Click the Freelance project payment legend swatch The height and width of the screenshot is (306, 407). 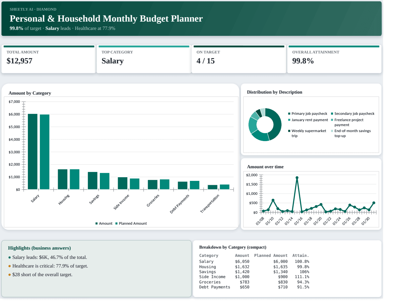point(332,120)
